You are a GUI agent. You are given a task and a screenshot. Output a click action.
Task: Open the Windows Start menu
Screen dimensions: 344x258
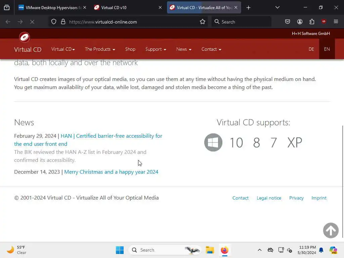120,250
